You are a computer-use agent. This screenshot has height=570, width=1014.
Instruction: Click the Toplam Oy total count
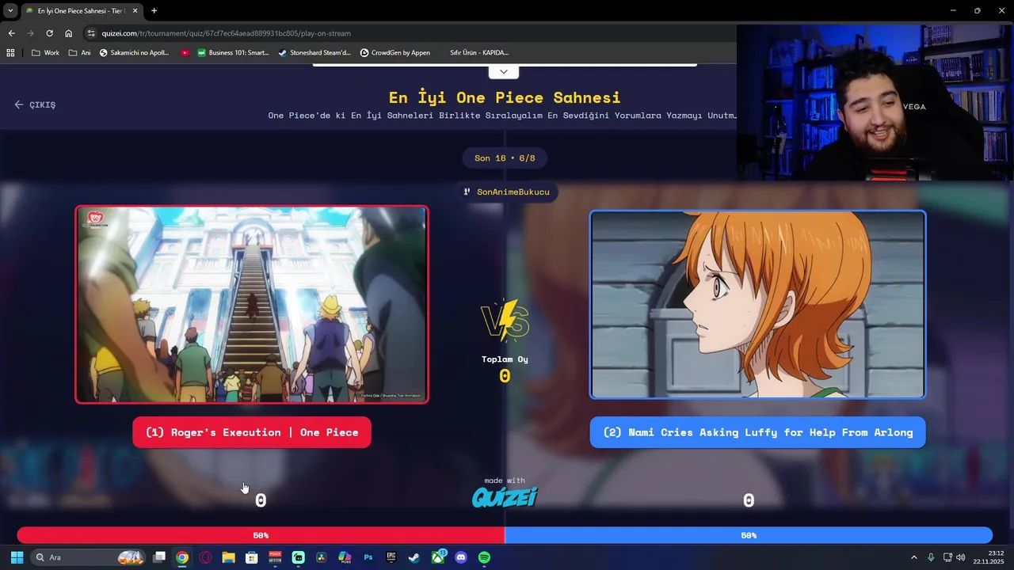pos(505,376)
